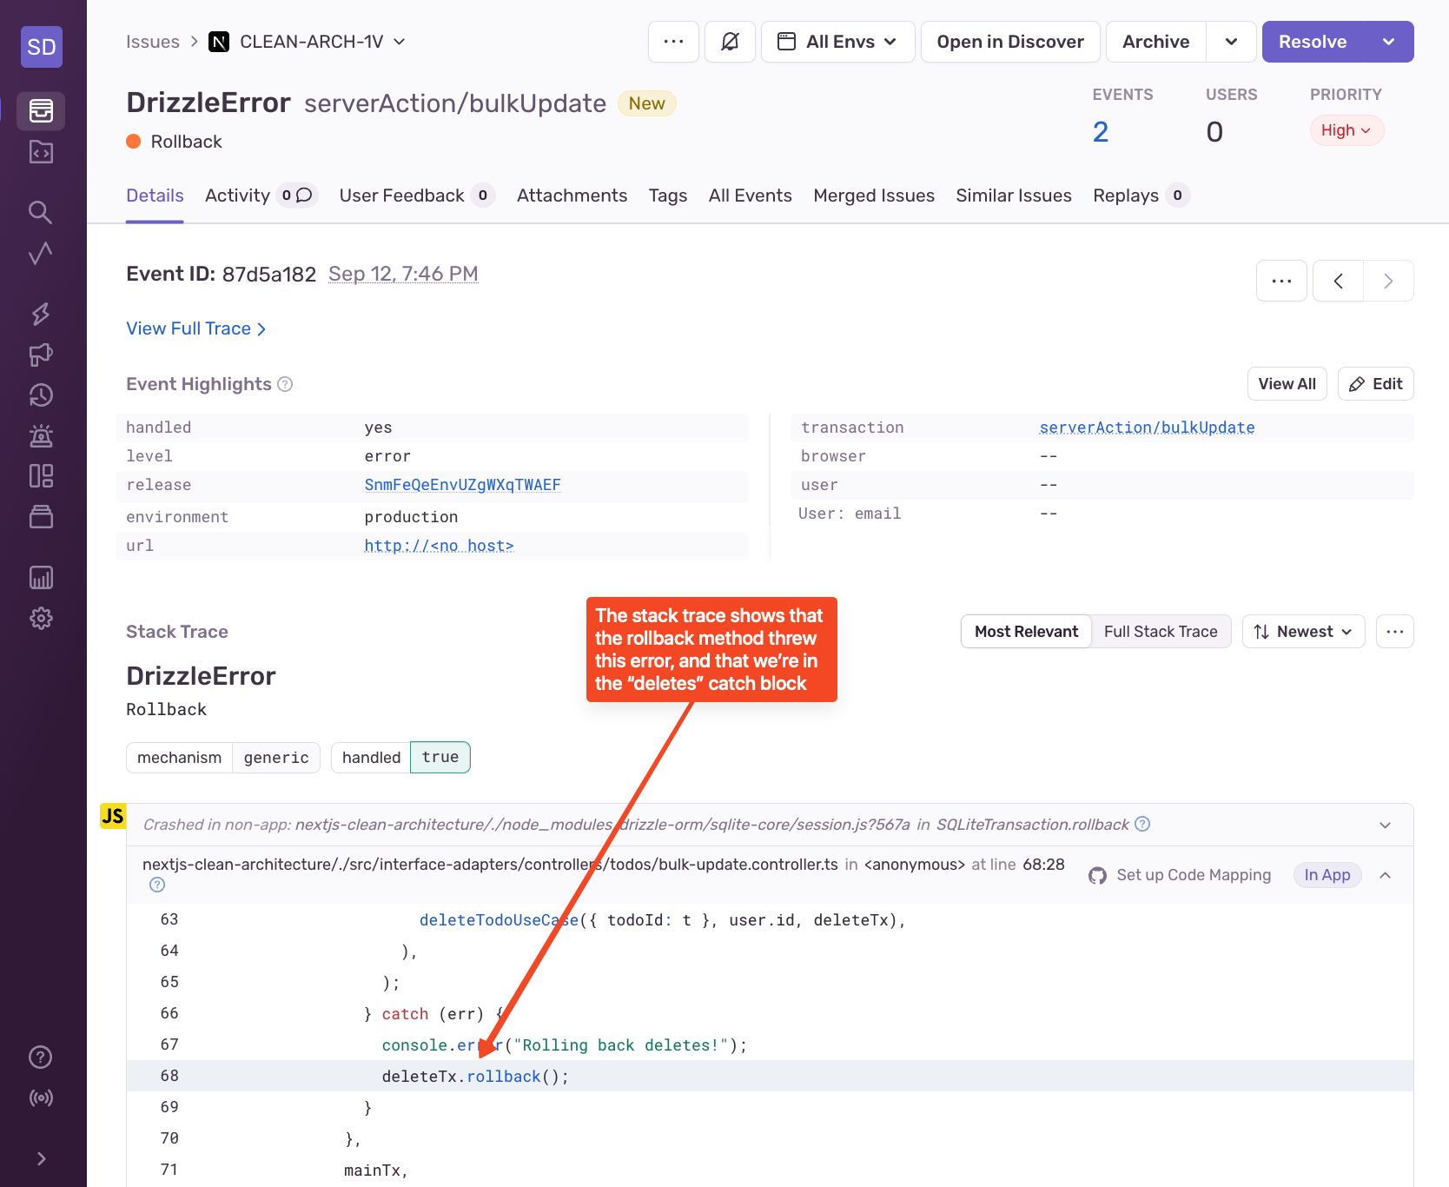The height and width of the screenshot is (1187, 1449).
Task: Open the issue header more-actions ellipsis
Action: (x=673, y=42)
